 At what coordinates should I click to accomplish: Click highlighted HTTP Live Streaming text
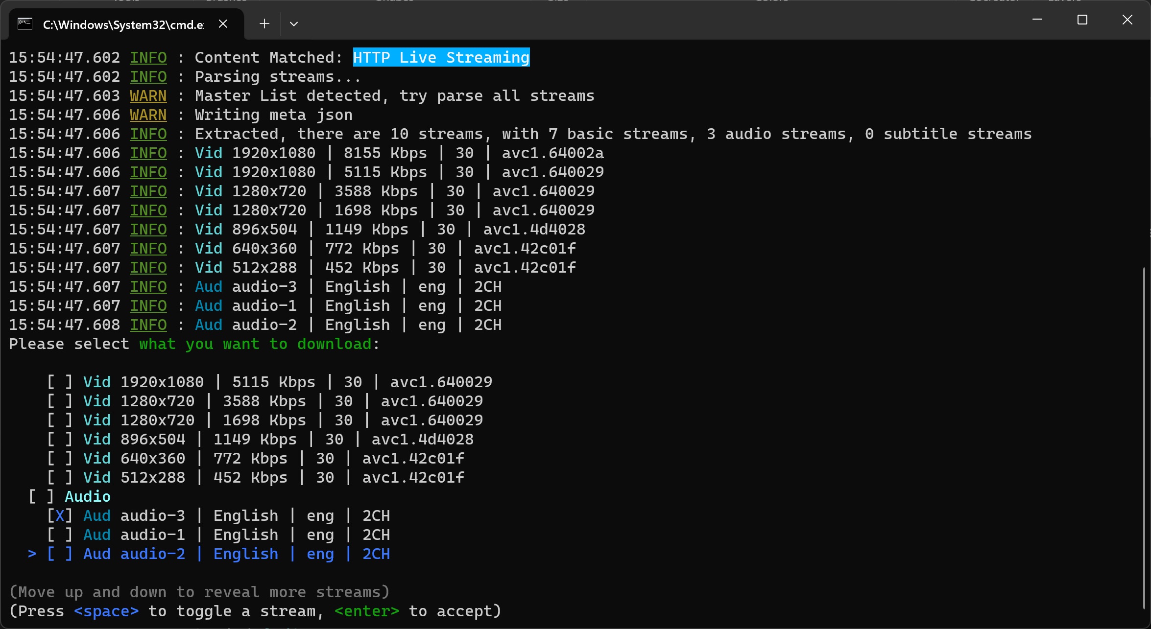[441, 57]
